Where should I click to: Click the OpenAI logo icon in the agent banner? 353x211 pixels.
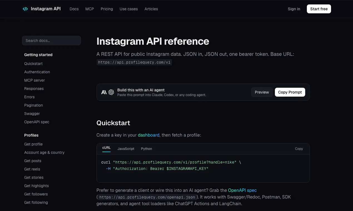111,92
